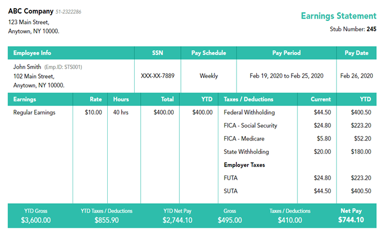Click the Federal Withholding entry
The width and height of the screenshot is (385, 235).
click(249, 113)
